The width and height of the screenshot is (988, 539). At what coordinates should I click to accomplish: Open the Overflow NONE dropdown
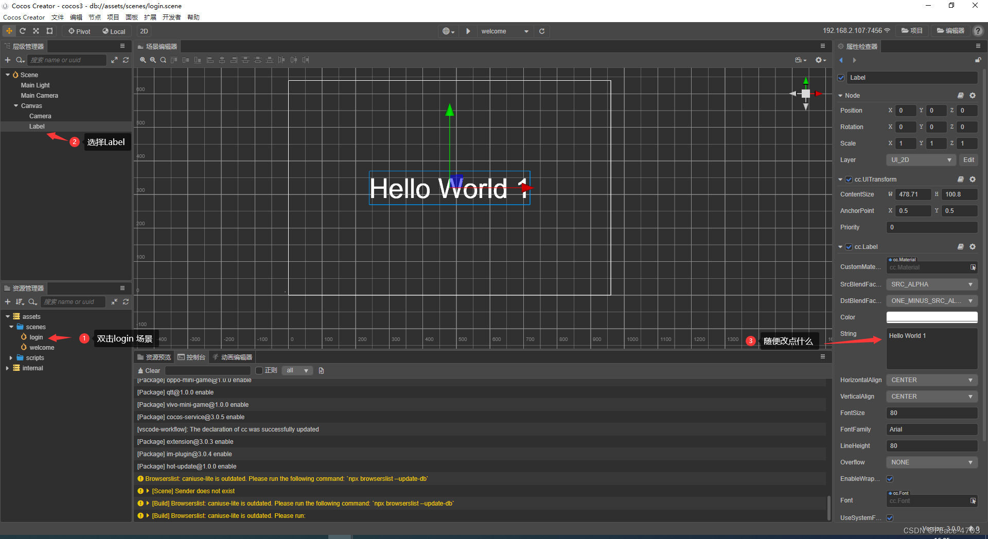pos(932,462)
